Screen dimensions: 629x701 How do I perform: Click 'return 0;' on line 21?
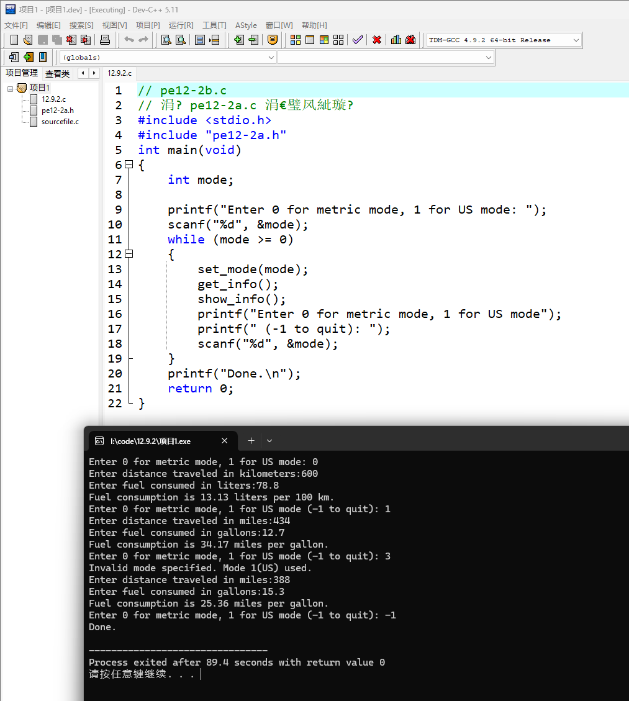(x=201, y=389)
